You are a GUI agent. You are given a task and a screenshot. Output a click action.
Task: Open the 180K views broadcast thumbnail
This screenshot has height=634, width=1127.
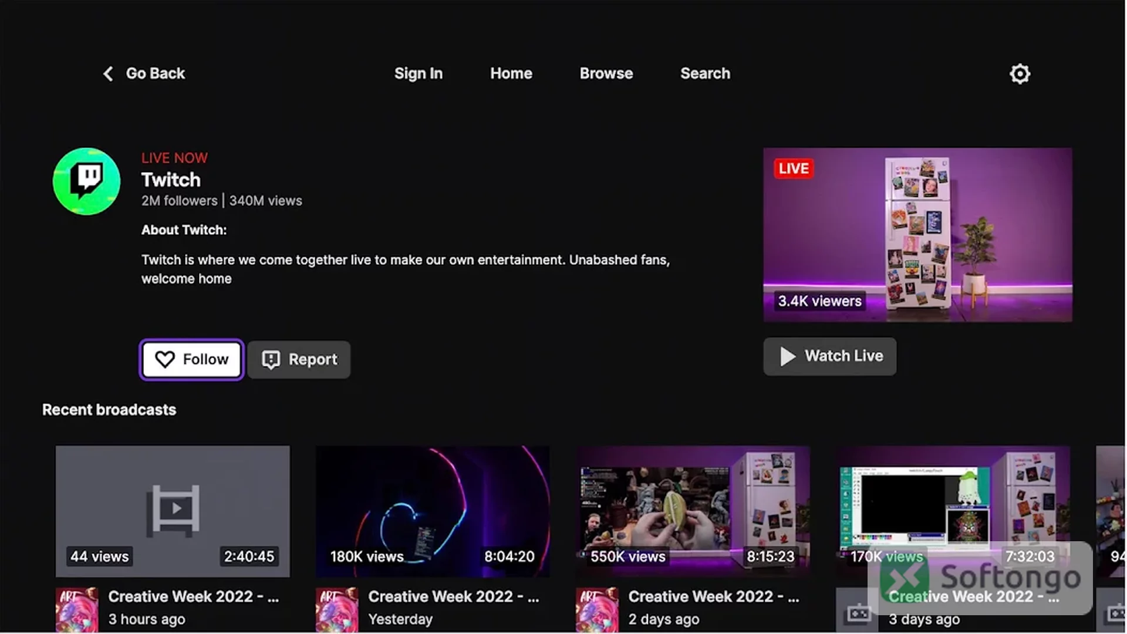[x=433, y=511]
